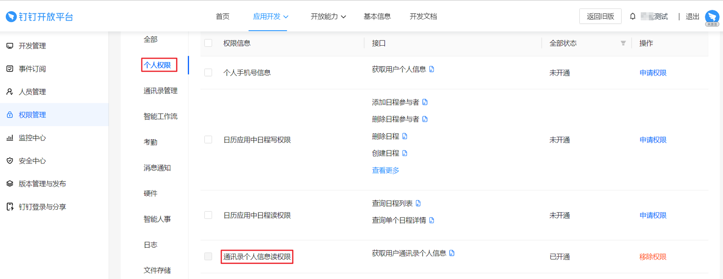Click the filter icon in 全部状态 column
The image size is (723, 279).
point(623,43)
